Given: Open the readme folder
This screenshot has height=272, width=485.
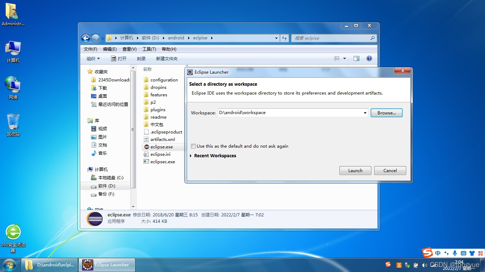Looking at the screenshot, I should point(155,117).
